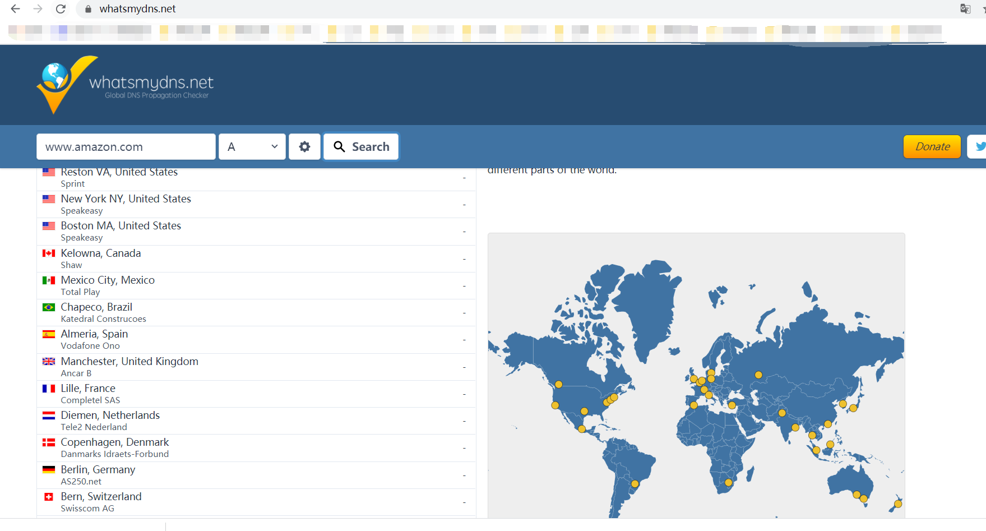This screenshot has width=986, height=531.
Task: Click the map marker in New Zealand
Action: coord(898,504)
